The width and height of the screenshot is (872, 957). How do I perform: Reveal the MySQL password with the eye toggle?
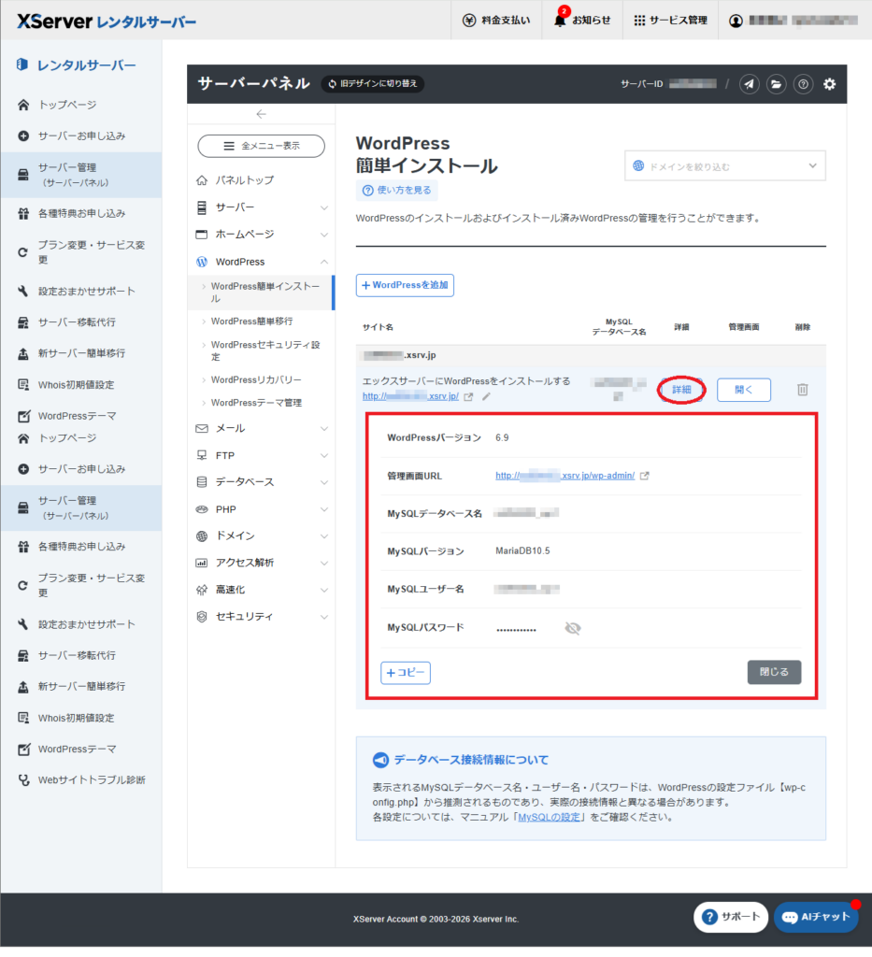pos(574,628)
